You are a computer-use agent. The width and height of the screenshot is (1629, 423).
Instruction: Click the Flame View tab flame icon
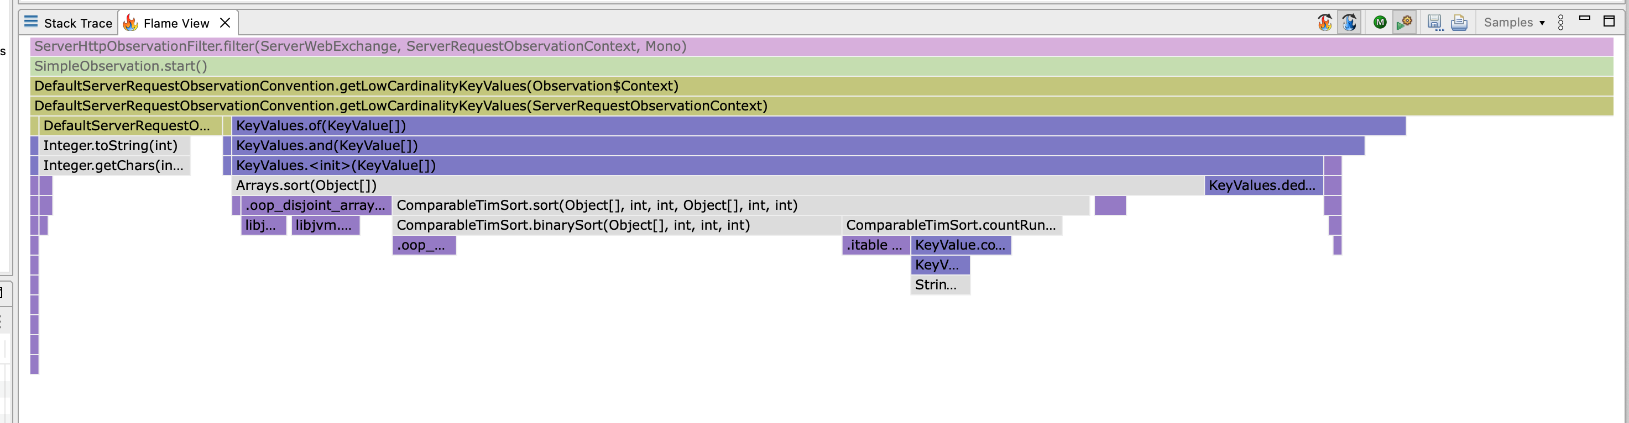click(130, 23)
